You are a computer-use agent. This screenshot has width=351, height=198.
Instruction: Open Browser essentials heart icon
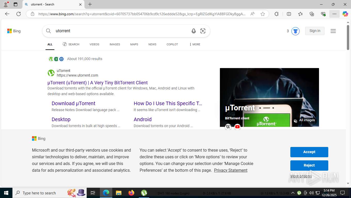(323, 14)
